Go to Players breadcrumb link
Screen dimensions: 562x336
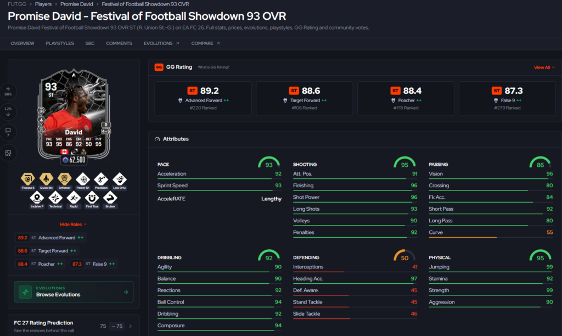(x=43, y=4)
